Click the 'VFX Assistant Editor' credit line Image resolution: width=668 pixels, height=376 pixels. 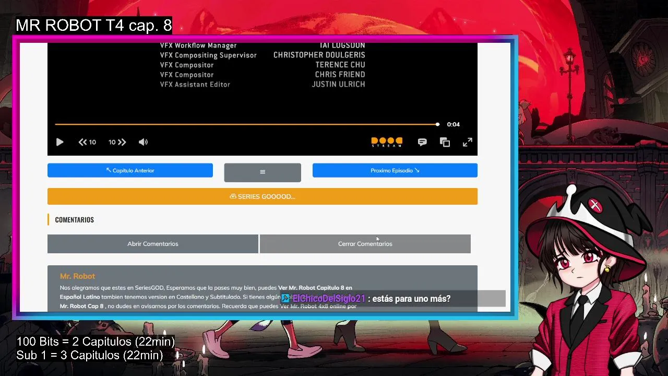(x=195, y=84)
